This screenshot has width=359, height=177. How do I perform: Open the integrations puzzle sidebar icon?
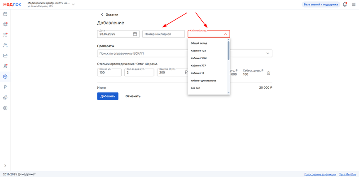tap(5, 98)
